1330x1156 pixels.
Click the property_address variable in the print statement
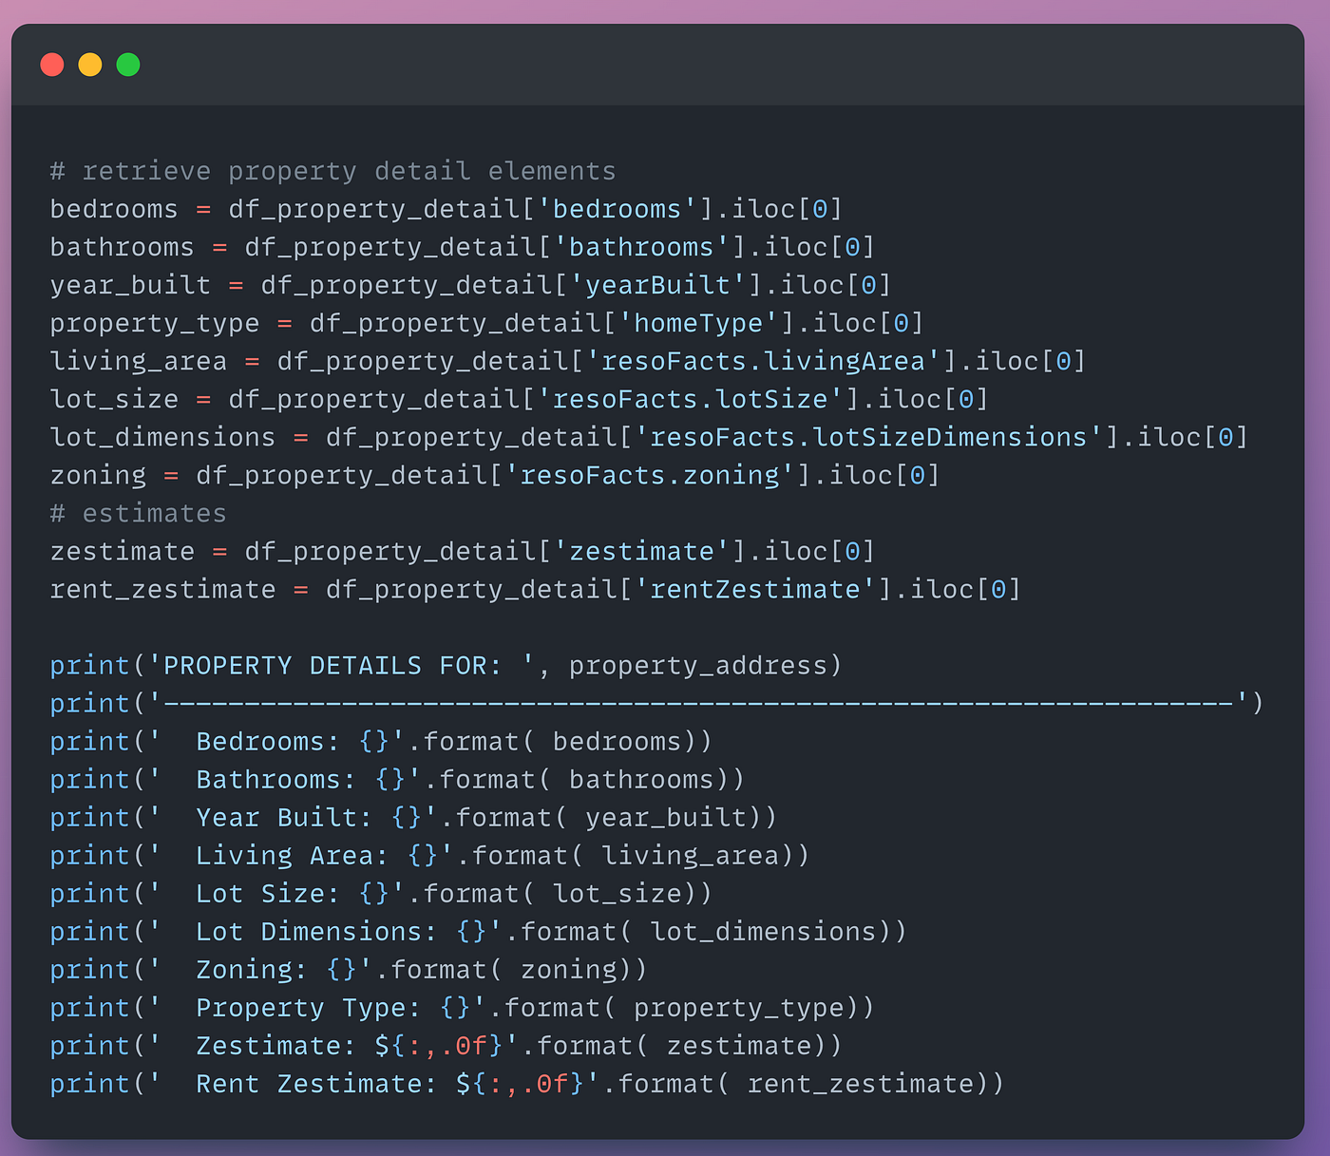[701, 664]
